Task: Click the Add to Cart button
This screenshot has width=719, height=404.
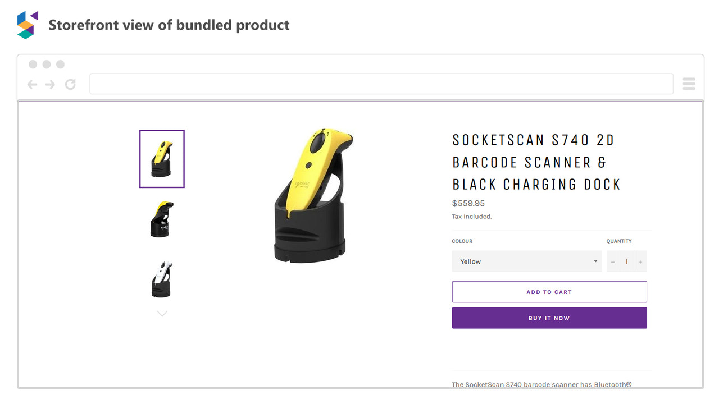Action: click(x=549, y=292)
